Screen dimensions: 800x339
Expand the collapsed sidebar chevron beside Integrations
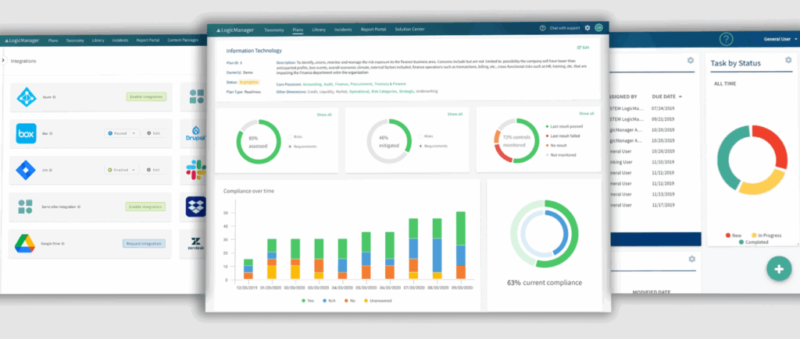(3, 60)
